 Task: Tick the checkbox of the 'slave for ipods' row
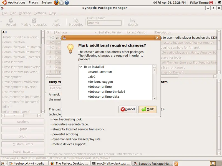pos(48,58)
